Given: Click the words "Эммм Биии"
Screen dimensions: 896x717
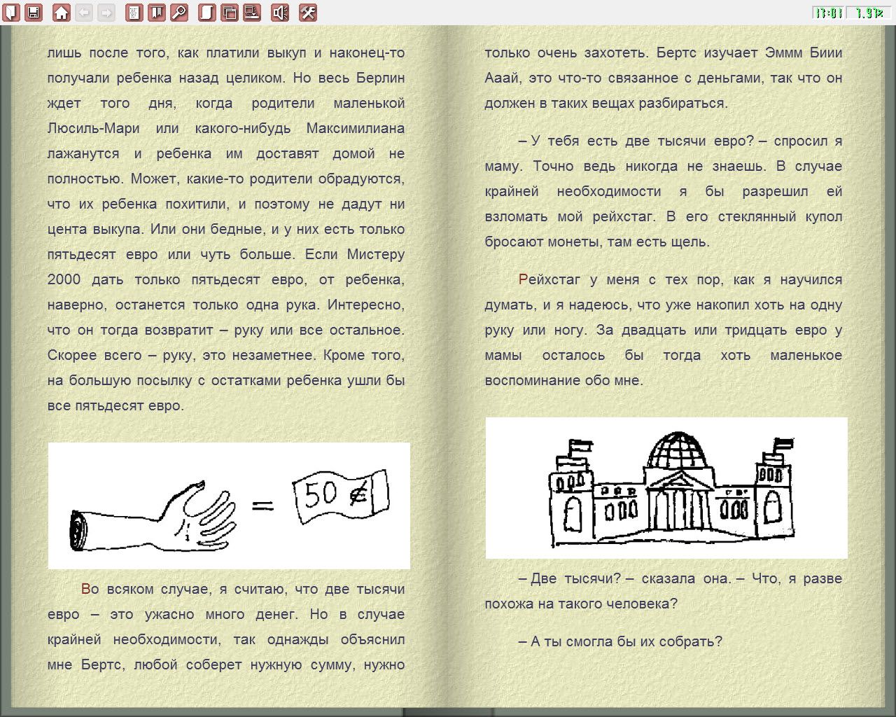Looking at the screenshot, I should (804, 53).
